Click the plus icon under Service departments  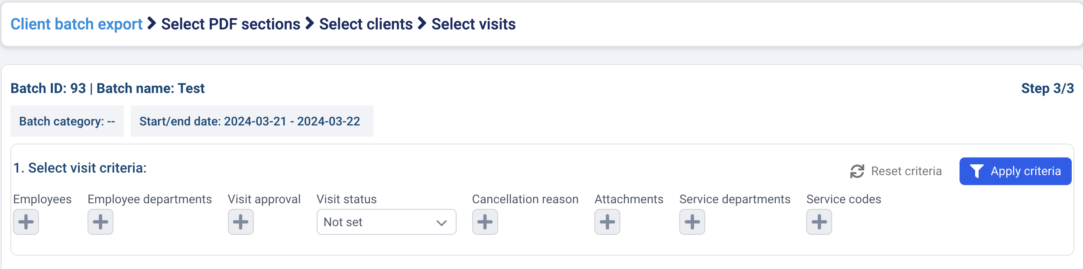tap(692, 222)
